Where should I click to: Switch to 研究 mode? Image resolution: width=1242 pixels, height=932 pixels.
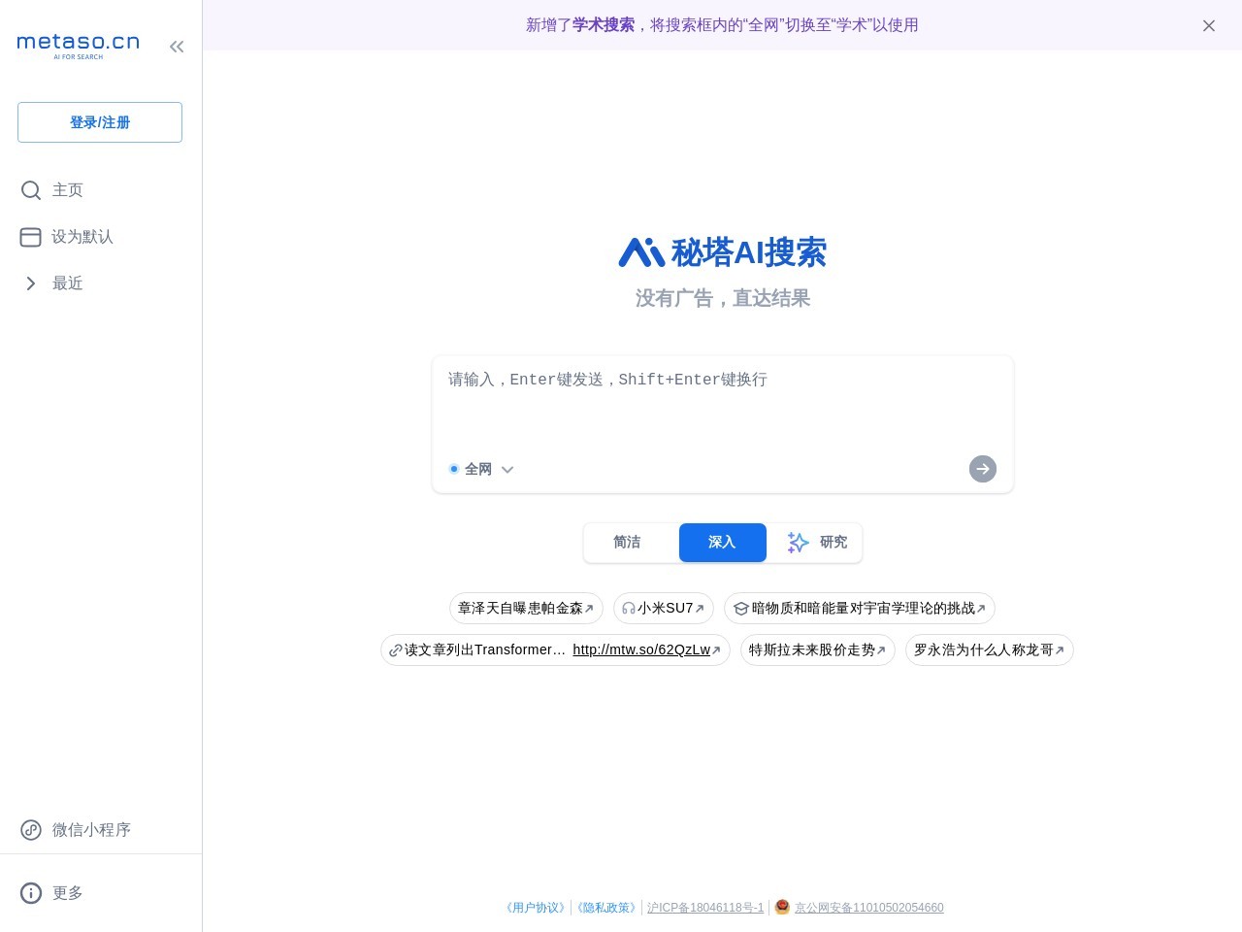[x=817, y=543]
